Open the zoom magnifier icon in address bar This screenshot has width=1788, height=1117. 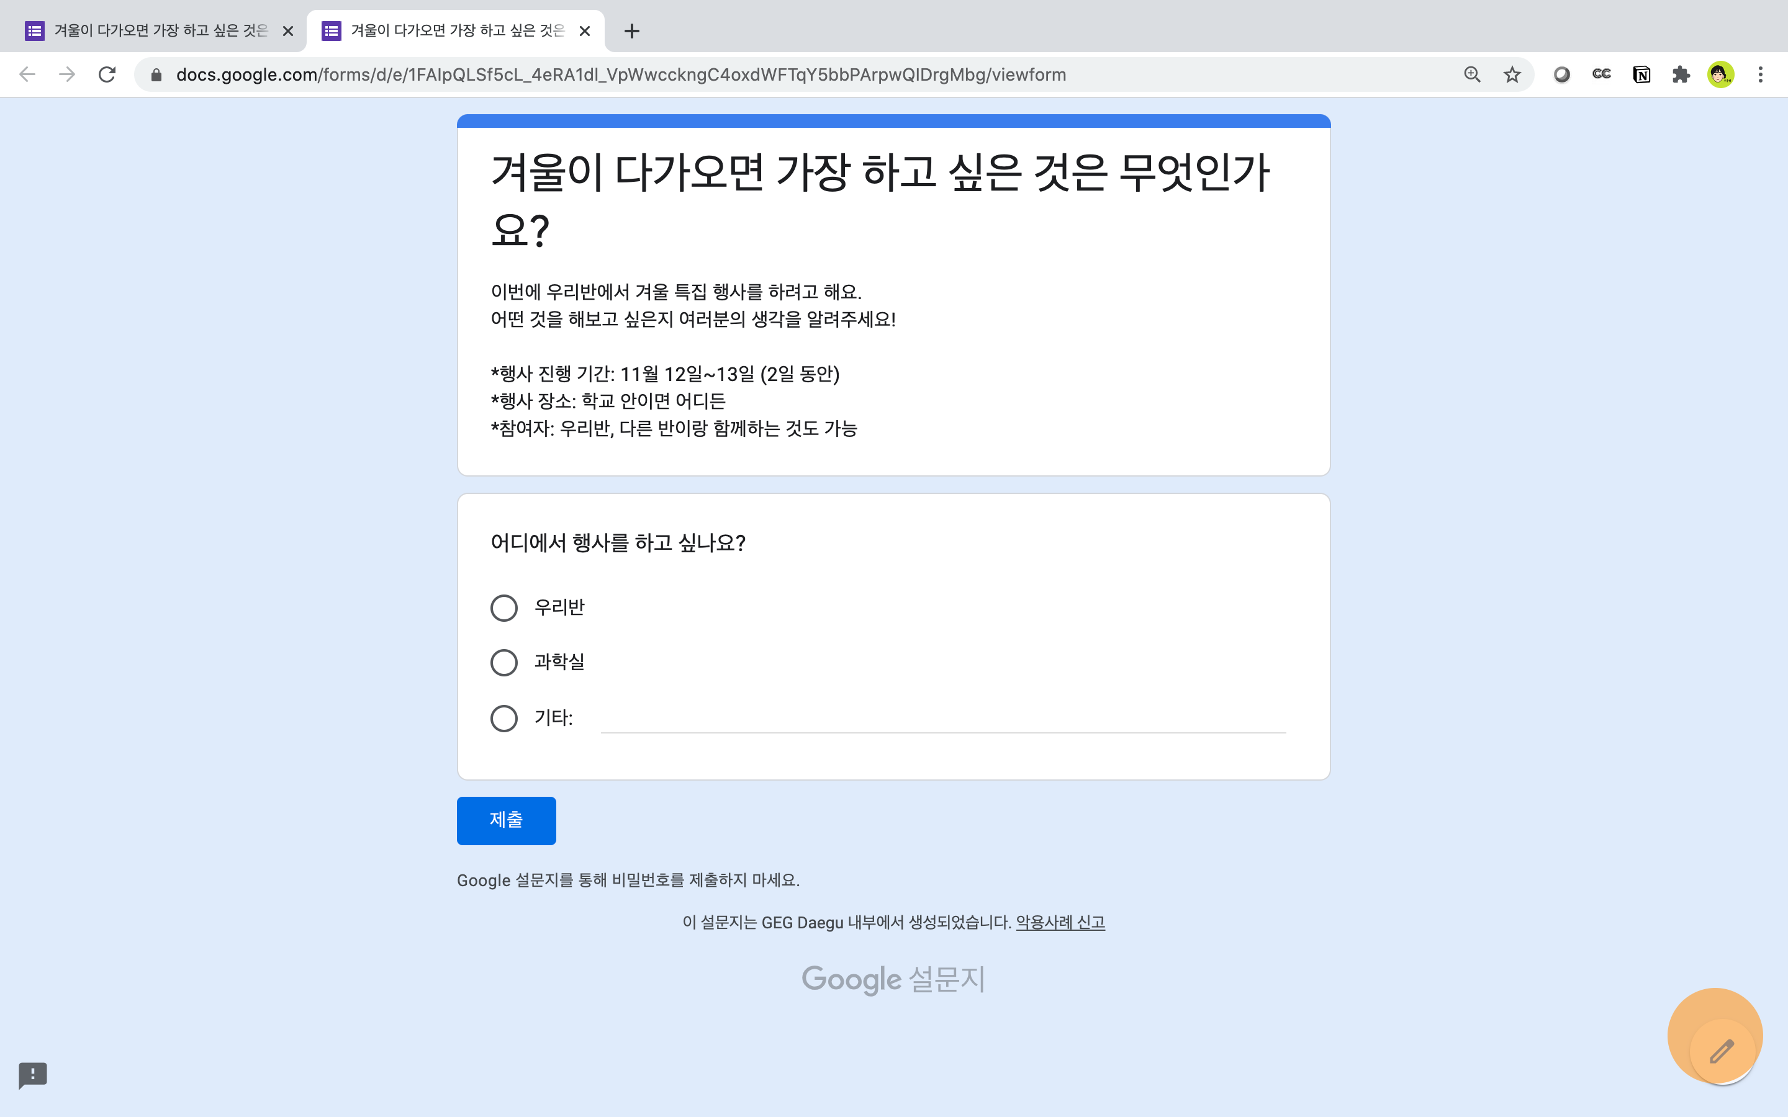click(x=1472, y=74)
